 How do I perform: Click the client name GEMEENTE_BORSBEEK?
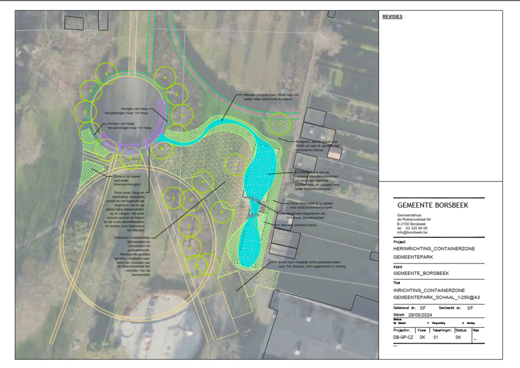(x=421, y=273)
